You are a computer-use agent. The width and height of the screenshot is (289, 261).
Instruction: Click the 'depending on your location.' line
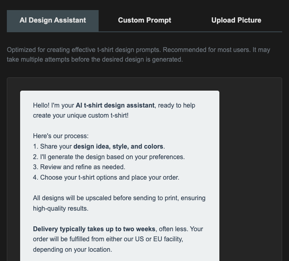click(x=72, y=250)
